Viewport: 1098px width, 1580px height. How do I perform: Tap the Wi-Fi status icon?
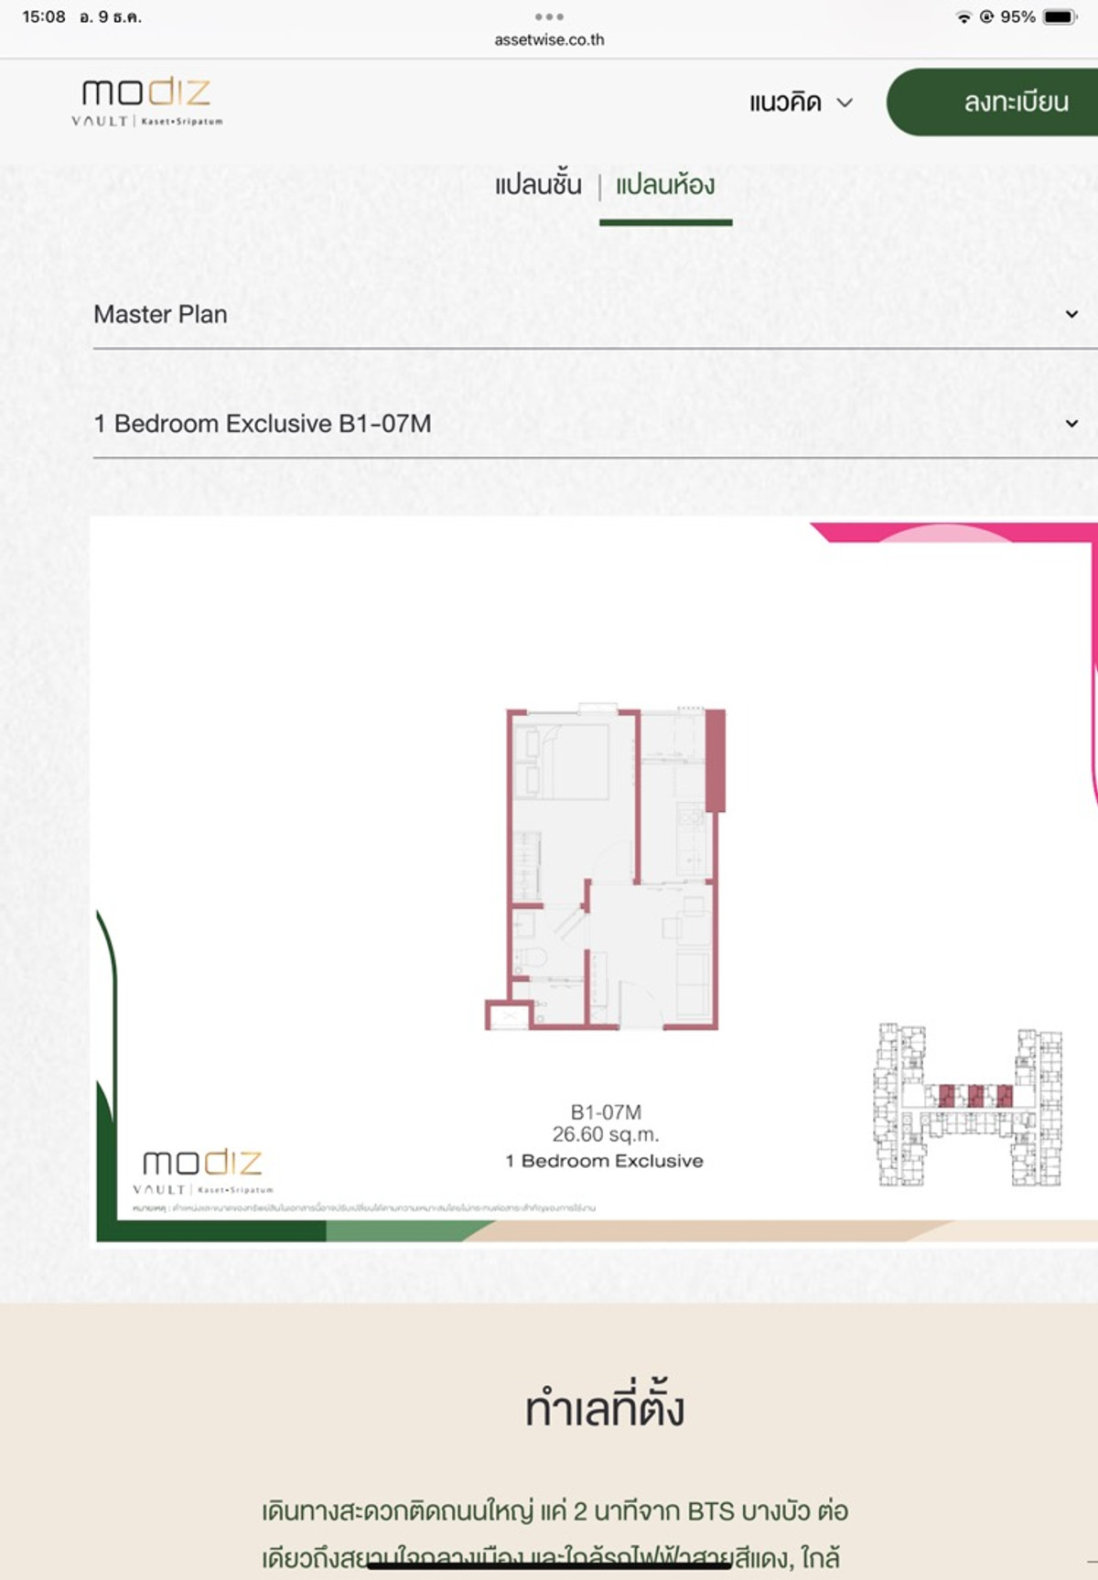963,17
